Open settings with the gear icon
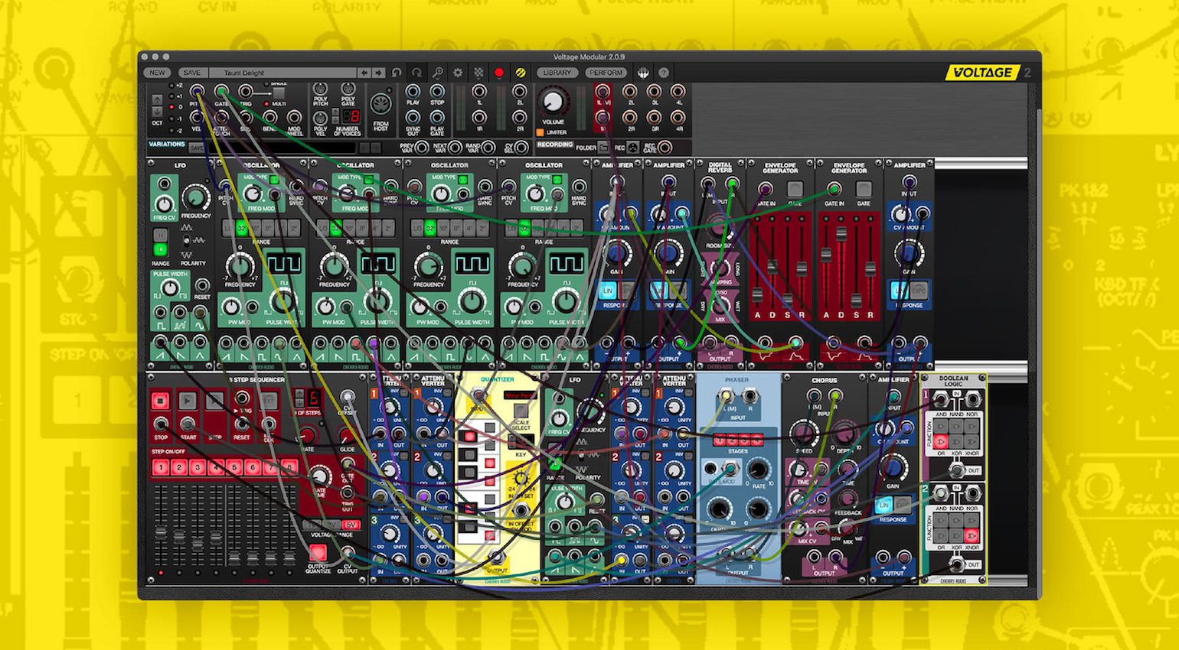1179x650 pixels. [457, 73]
